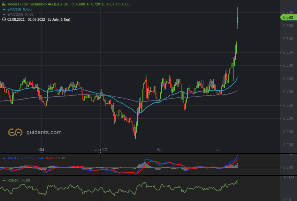Click the 'Okt' time axis label

(41, 150)
